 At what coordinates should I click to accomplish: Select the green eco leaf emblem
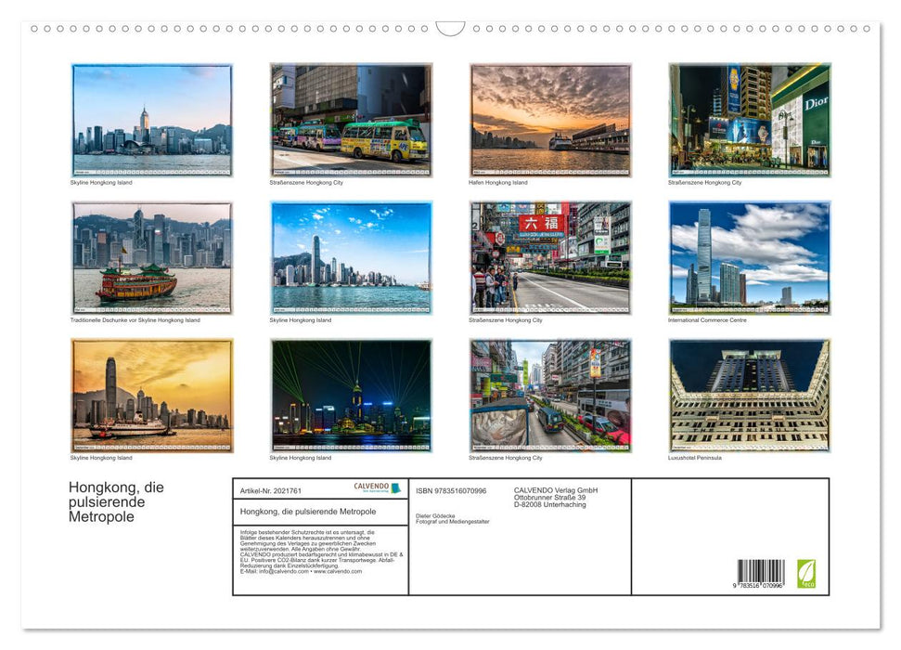[x=806, y=576]
